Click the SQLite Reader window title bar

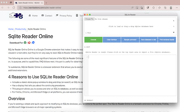(130, 15)
